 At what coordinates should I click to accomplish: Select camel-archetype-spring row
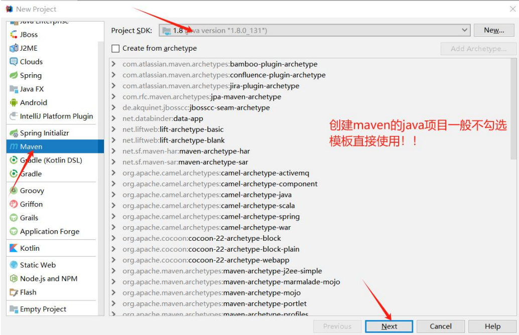click(310, 216)
